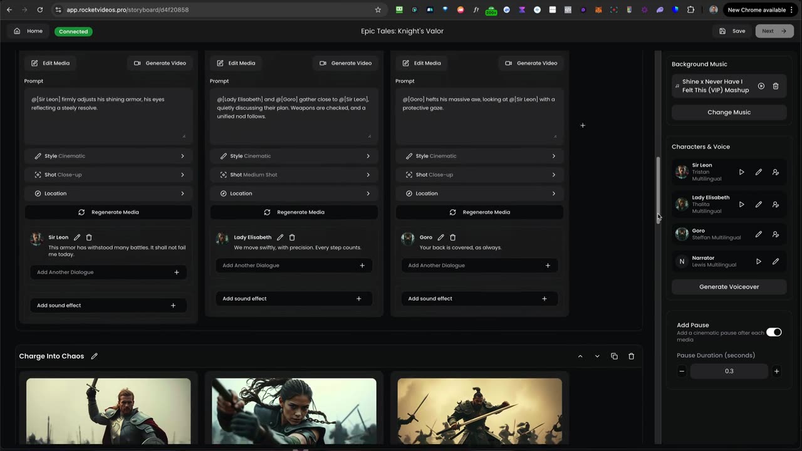Select the Goro battlefield thumbnail
This screenshot has height=451, width=802.
tap(479, 411)
